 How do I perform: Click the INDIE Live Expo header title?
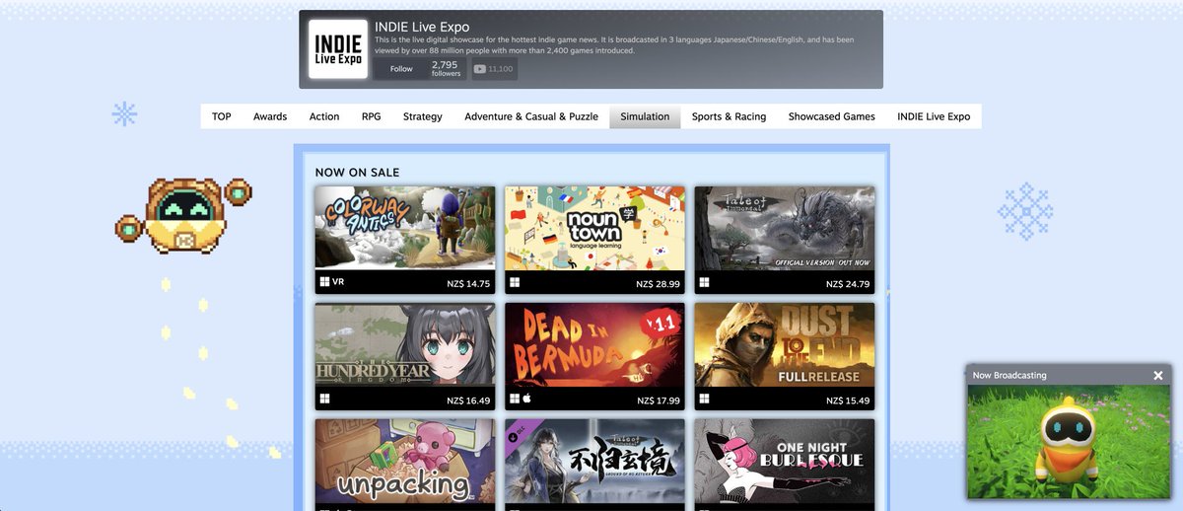click(x=422, y=27)
